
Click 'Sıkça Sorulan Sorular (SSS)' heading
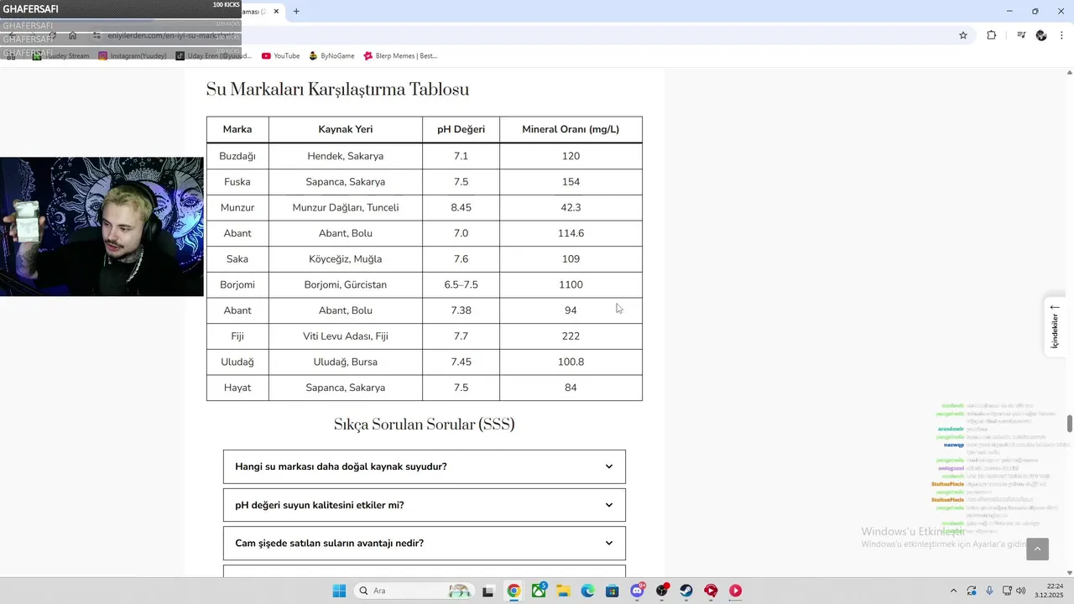click(x=425, y=424)
